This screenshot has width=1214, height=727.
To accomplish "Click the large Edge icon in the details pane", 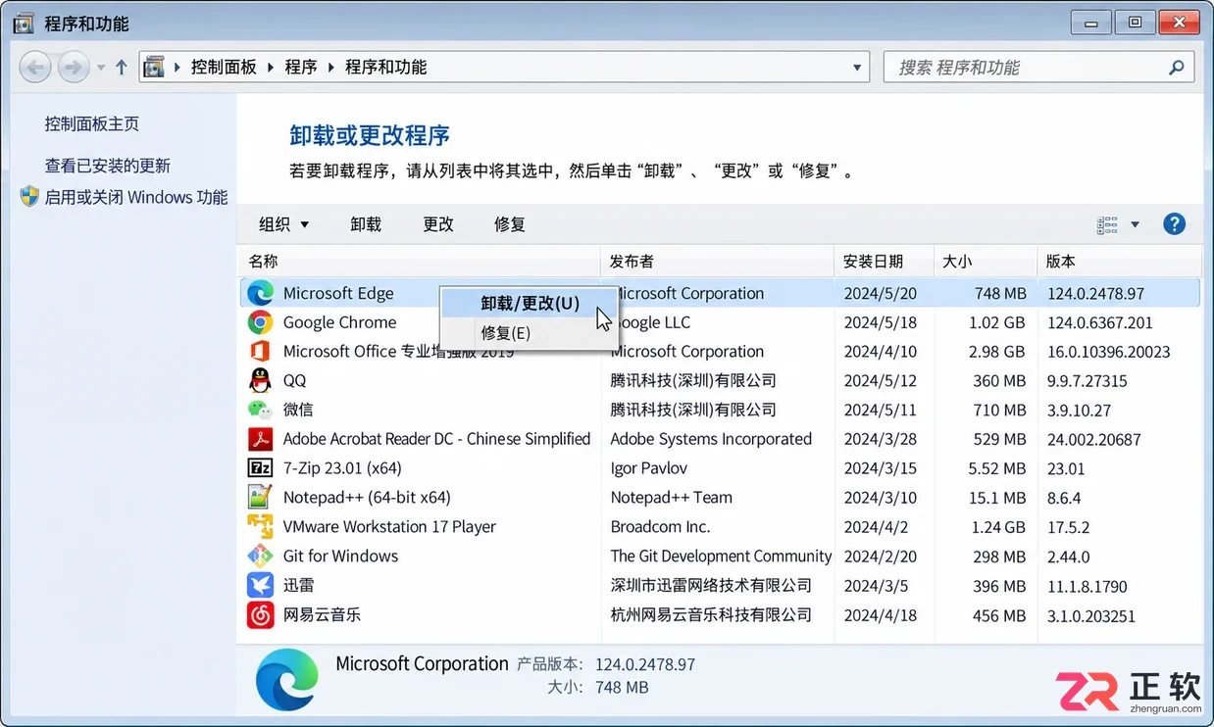I will (x=287, y=678).
